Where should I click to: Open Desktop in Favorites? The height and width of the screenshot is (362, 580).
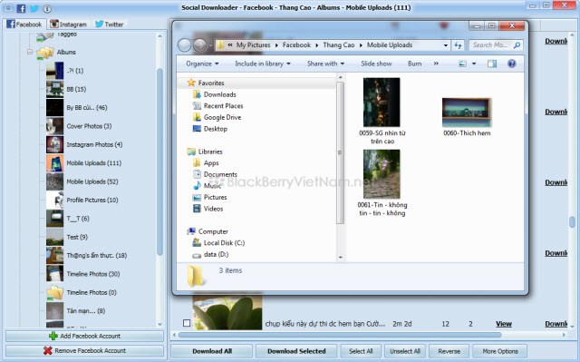(x=216, y=129)
